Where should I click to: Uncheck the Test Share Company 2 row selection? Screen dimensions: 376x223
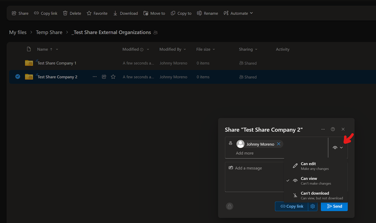(x=18, y=76)
